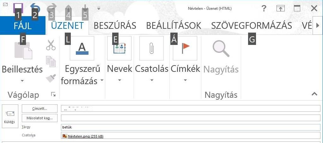The height and width of the screenshot is (143, 323).
Task: Undo the last action in the quick access toolbar
Action: pyautogui.click(x=35, y=8)
